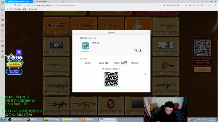Click the taskbar clock

(212, 120)
